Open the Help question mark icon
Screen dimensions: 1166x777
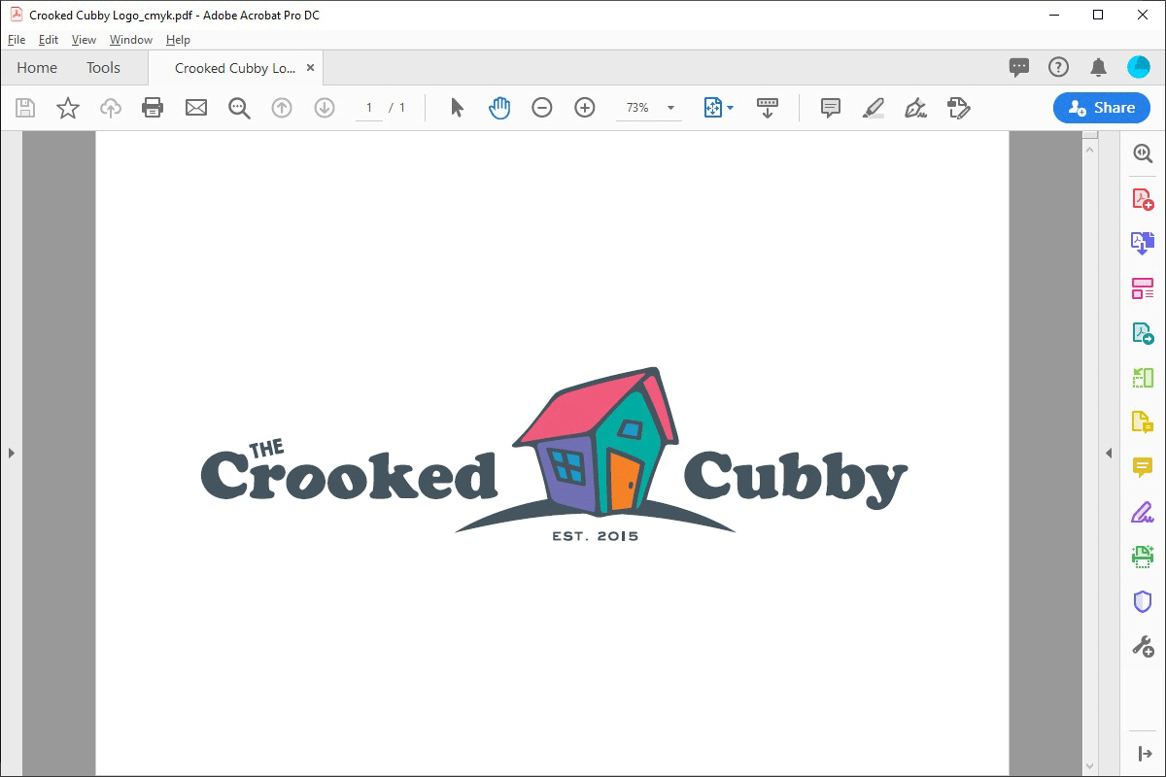(x=1058, y=67)
